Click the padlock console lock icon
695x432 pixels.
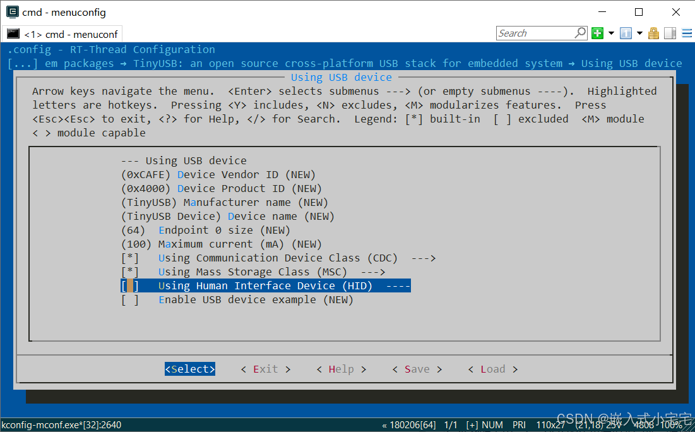click(653, 33)
